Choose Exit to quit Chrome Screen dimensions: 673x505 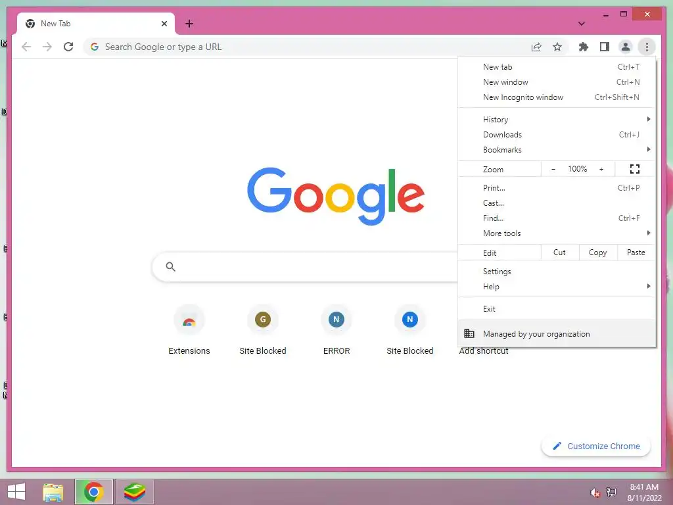(x=557, y=309)
